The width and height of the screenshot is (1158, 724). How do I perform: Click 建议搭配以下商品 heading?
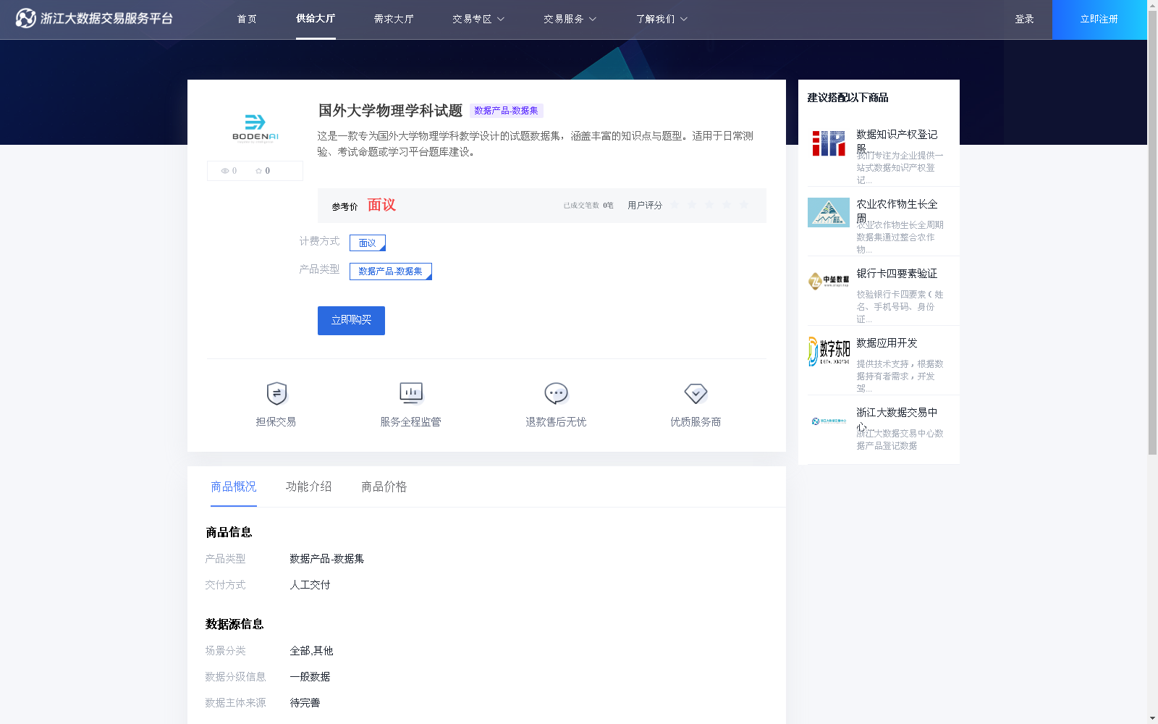[x=848, y=98]
